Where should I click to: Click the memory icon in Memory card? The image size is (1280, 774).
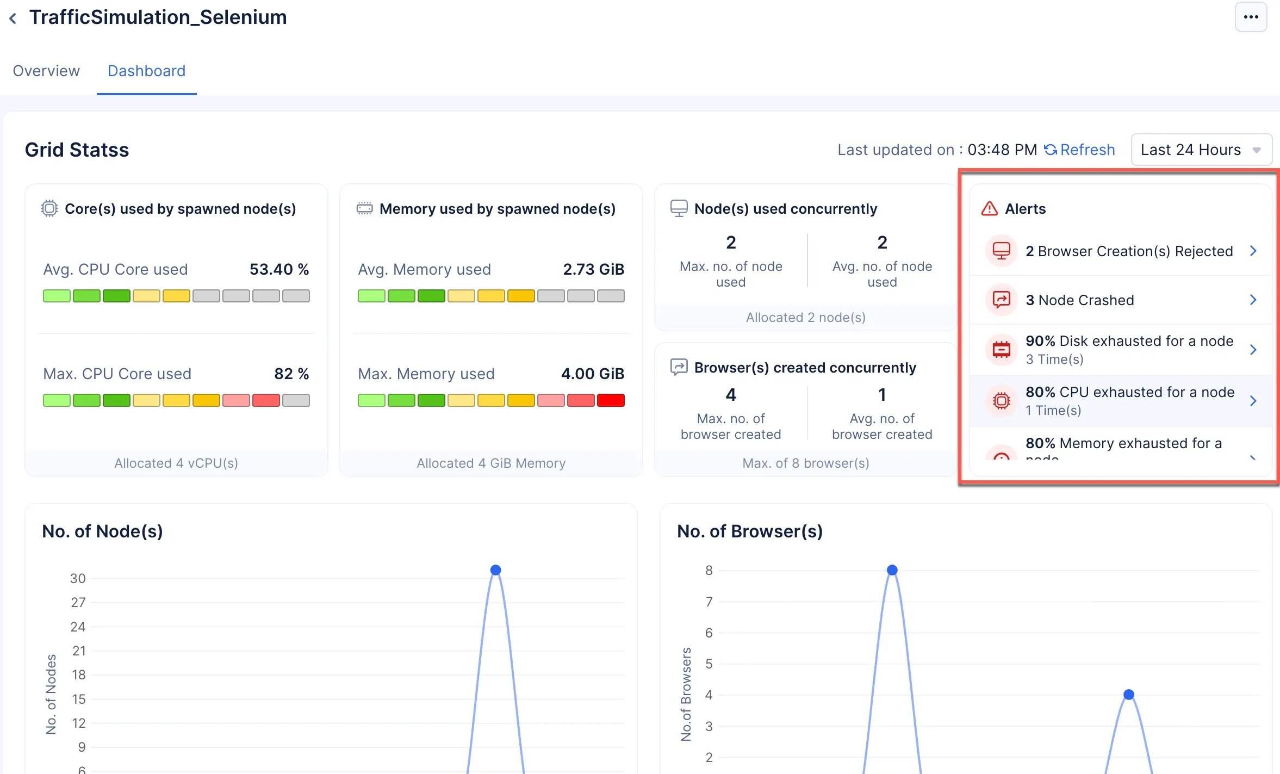tap(364, 209)
